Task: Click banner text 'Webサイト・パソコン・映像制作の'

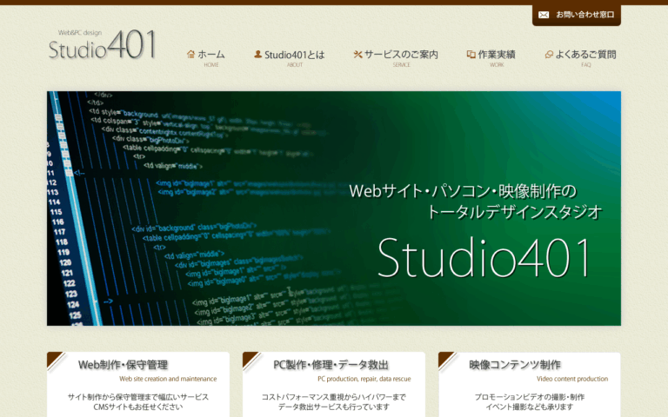Action: pos(463,191)
